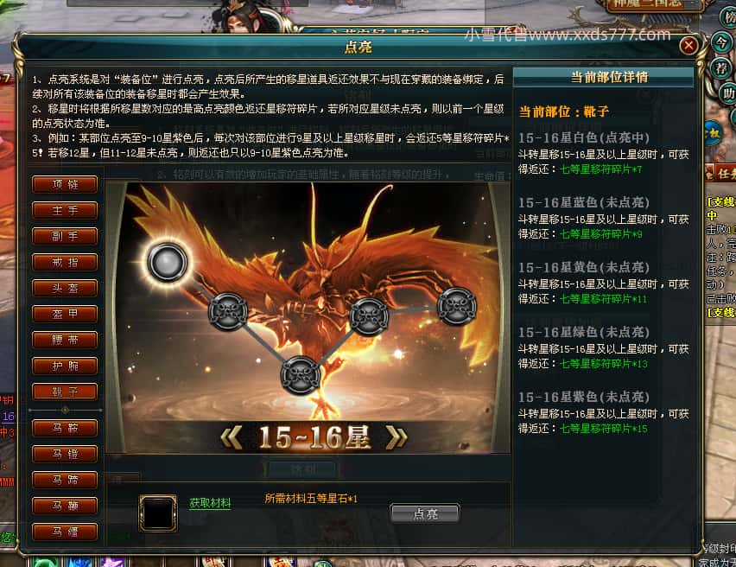Image resolution: width=736 pixels, height=567 pixels.
Task: Close the 点亮 dialog window
Action: [688, 46]
